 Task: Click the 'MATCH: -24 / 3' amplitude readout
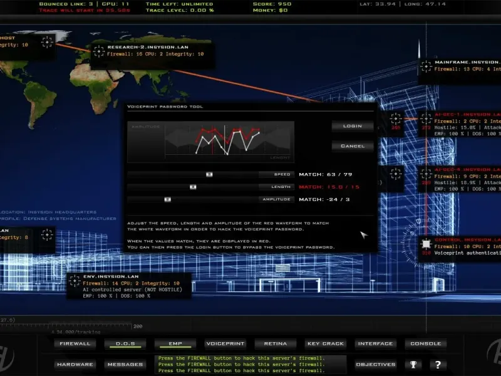[x=324, y=199]
